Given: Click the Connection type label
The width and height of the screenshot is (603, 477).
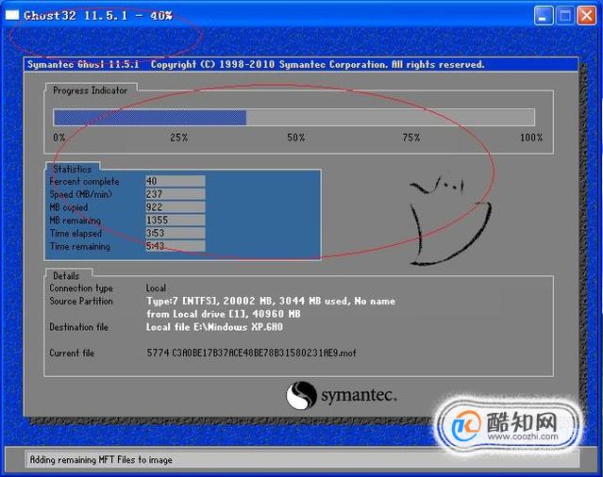Looking at the screenshot, I should coord(81,288).
